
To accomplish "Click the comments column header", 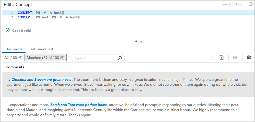I will pyautogui.click(x=15, y=67).
